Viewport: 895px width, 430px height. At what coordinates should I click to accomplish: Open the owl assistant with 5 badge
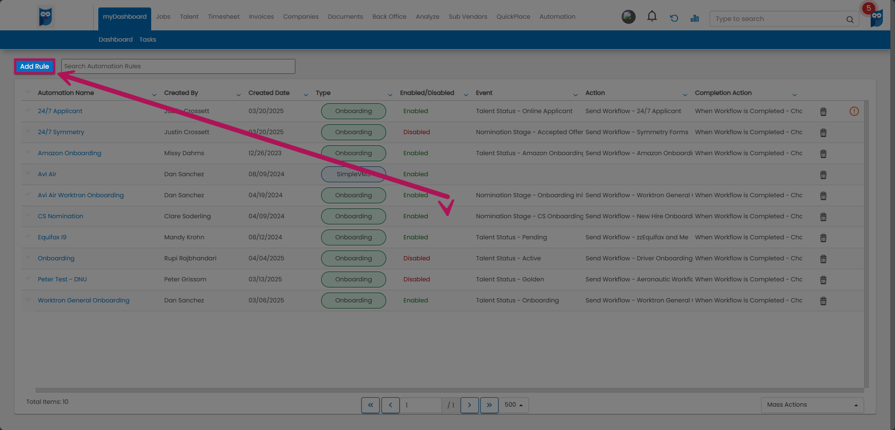click(x=876, y=17)
